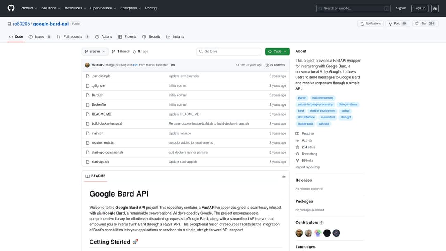Open the GitHub logo homepage link
The width and height of the screenshot is (446, 251).
[11, 8]
